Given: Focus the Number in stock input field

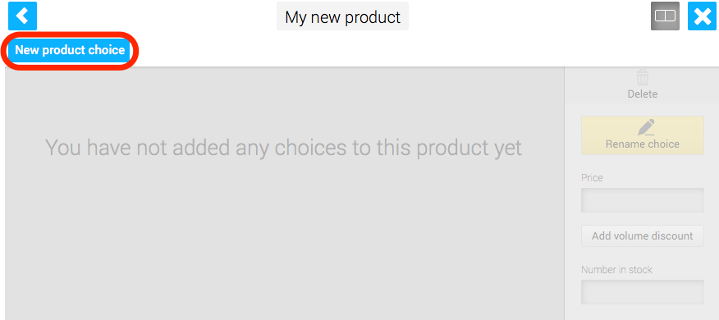Looking at the screenshot, I should point(643,292).
